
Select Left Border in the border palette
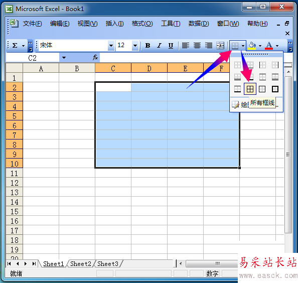click(x=262, y=65)
